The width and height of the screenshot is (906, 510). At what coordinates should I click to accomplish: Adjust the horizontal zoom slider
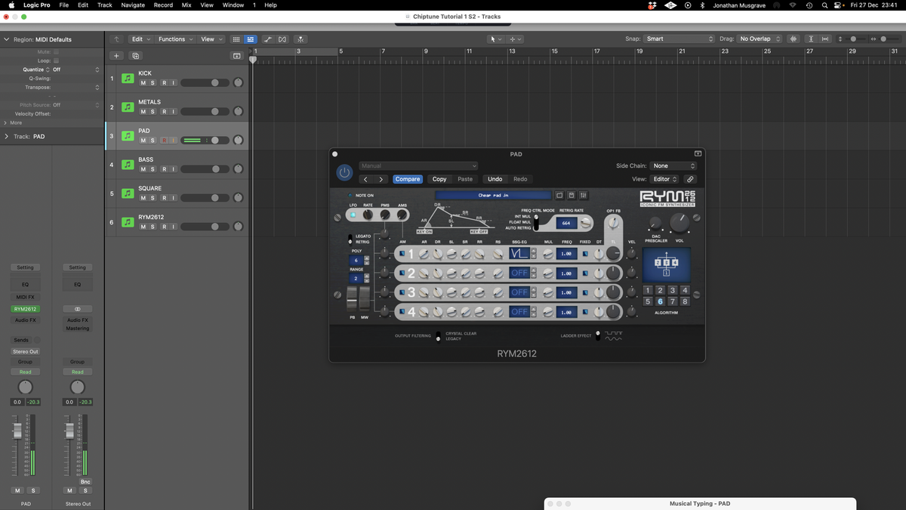883,39
